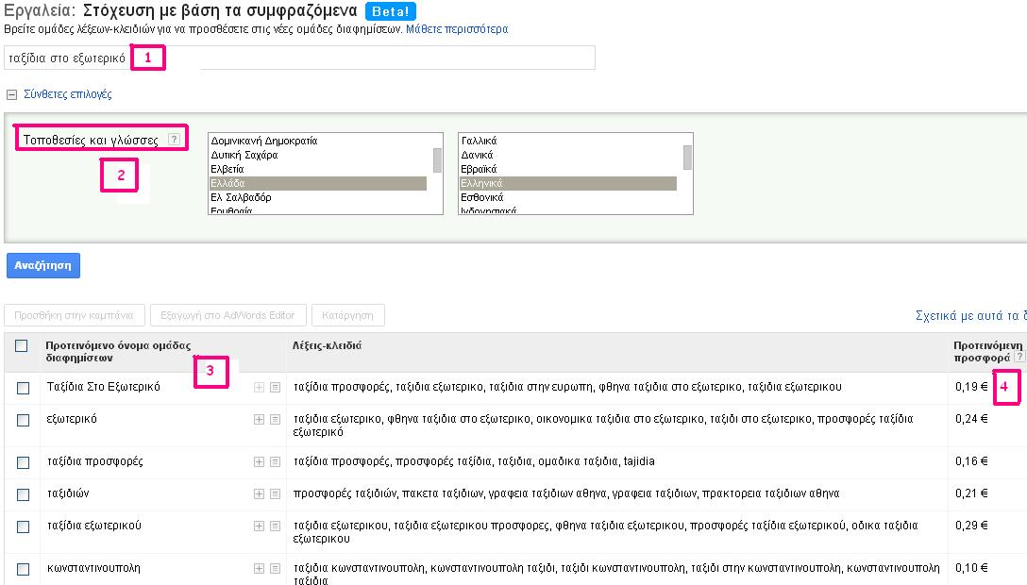Click the plus icon beside ταξίδια προσφορές
The image size is (1027, 585).
pos(260,462)
